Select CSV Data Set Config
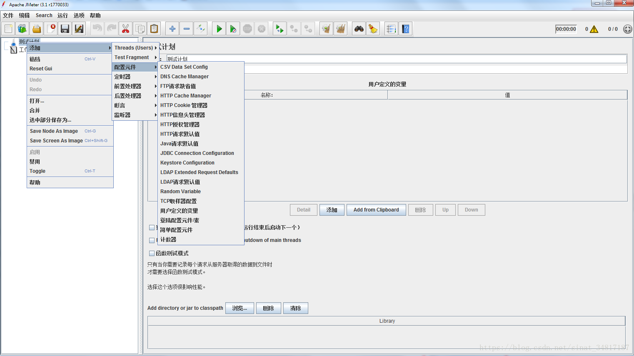The image size is (634, 356). [201, 67]
